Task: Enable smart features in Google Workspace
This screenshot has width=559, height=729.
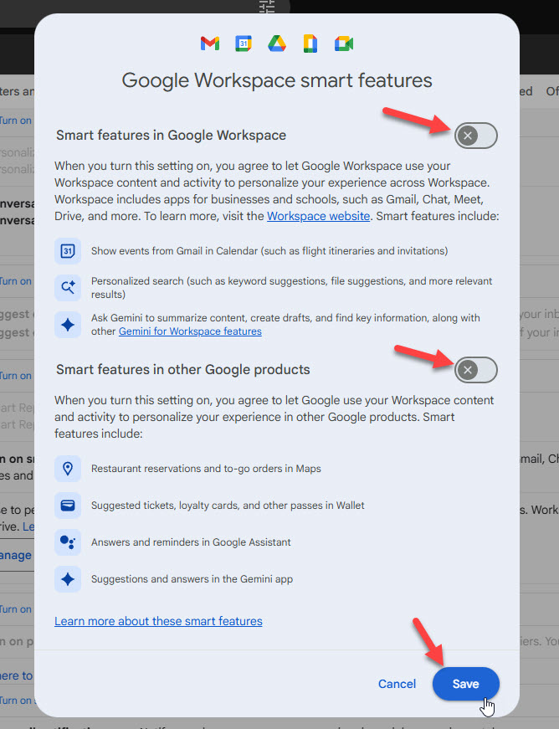Action: tap(475, 135)
